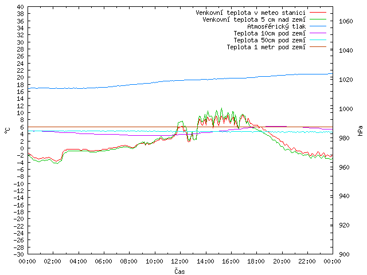Click the cyan legend line sample for 50cm pod zemí
Image resolution: width=367 pixels, height=275 pixels.
[x=318, y=40]
